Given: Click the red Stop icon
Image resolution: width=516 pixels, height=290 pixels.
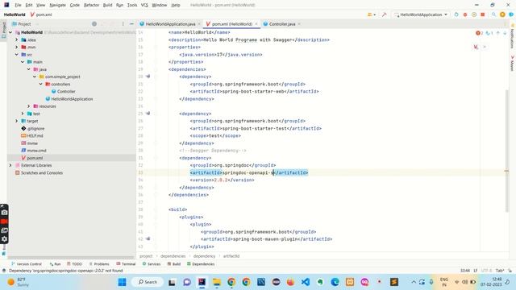Looking at the screenshot, I should pos(483,14).
